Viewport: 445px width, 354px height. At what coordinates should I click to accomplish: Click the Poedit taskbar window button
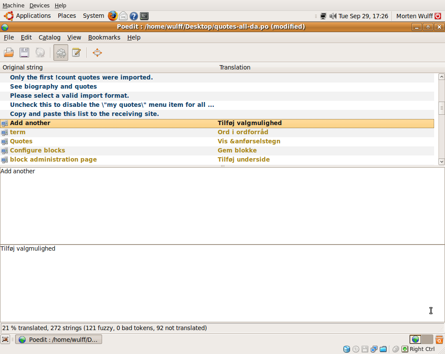(x=59, y=340)
